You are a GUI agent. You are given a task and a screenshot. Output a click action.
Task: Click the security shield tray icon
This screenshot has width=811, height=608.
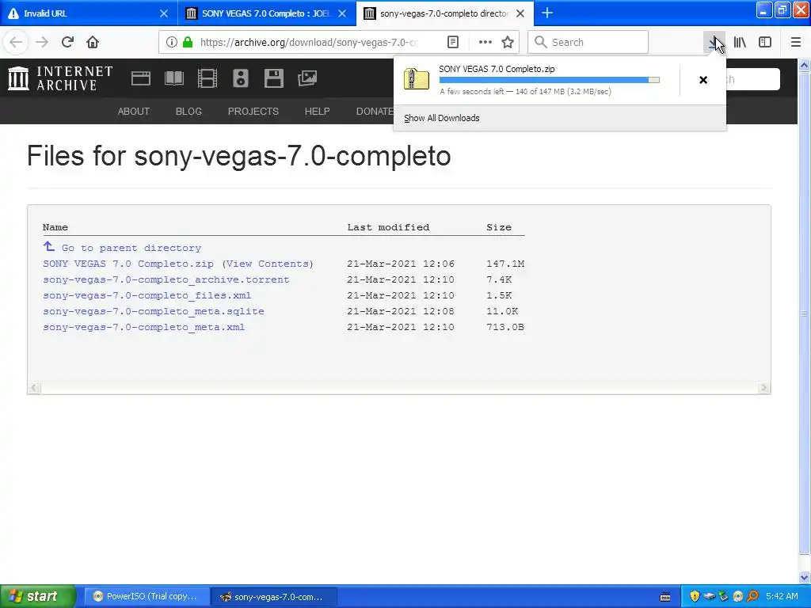695,597
